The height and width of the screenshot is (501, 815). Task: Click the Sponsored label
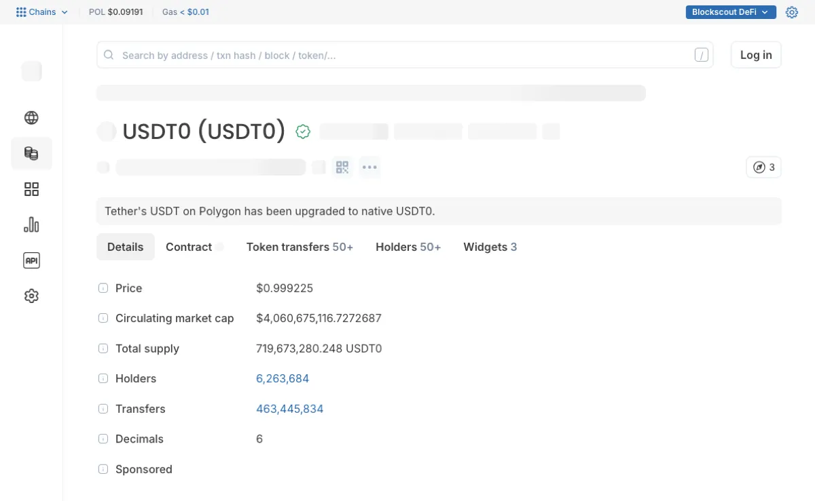click(144, 469)
